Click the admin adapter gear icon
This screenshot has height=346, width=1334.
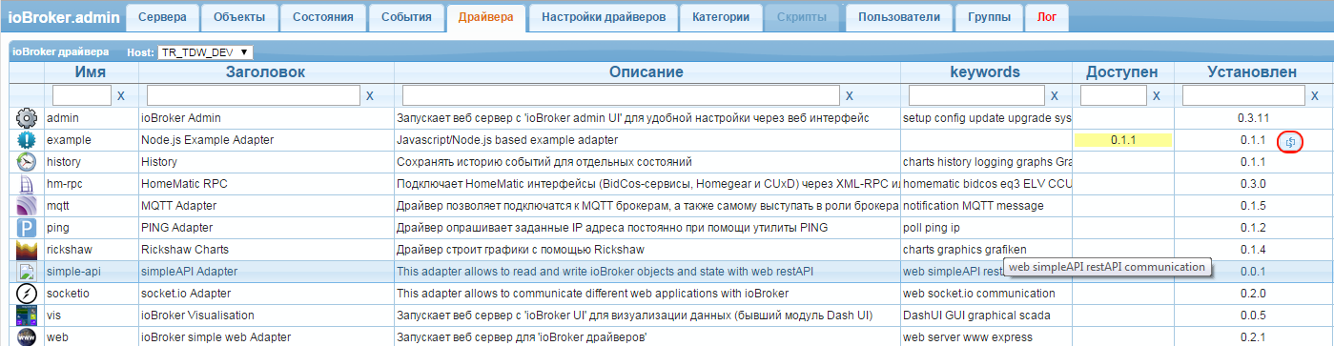(27, 118)
